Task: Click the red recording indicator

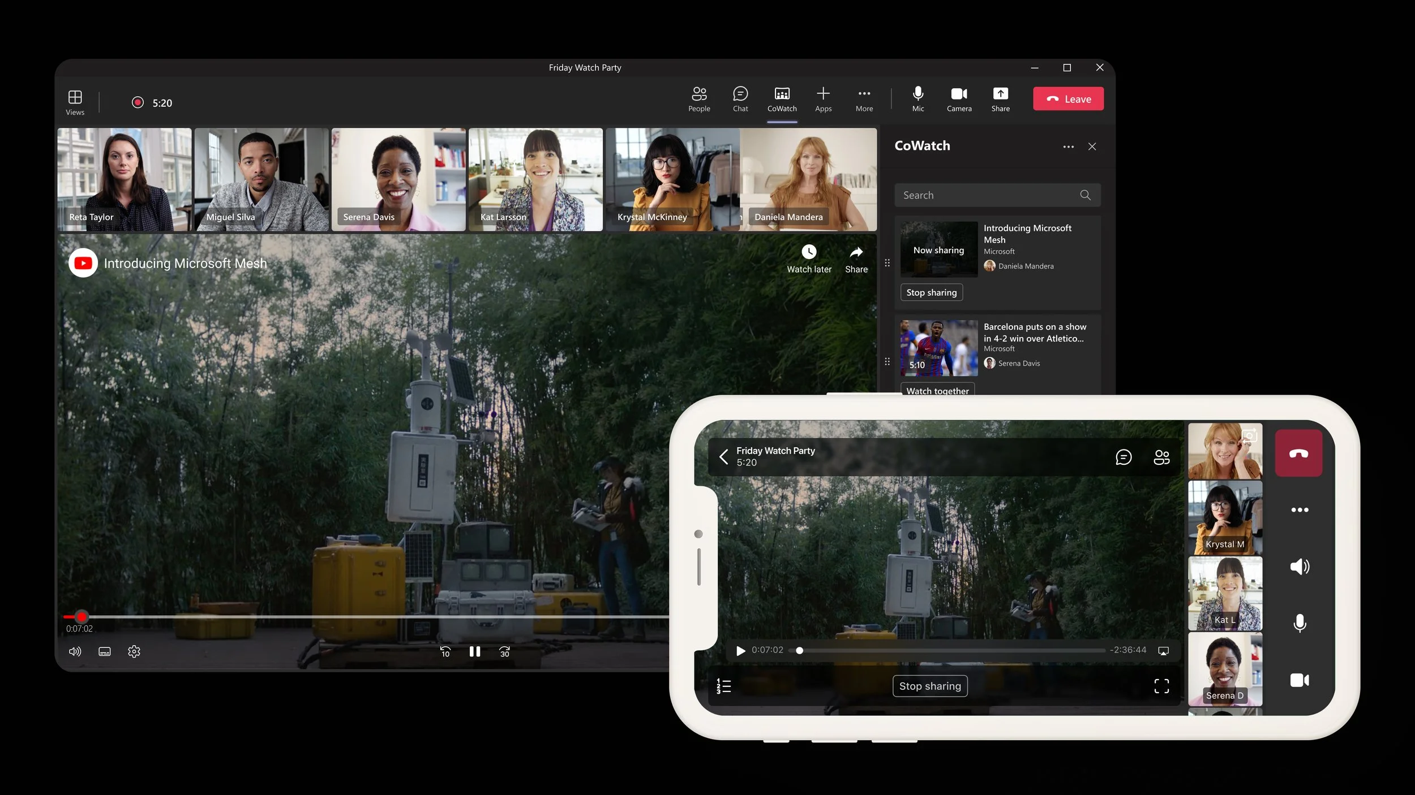Action: pyautogui.click(x=138, y=102)
